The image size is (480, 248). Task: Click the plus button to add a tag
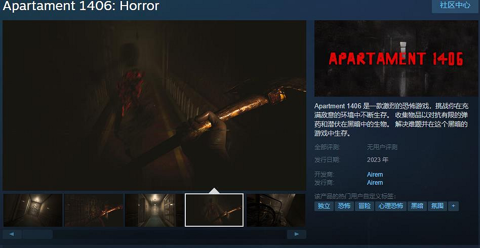coord(453,206)
